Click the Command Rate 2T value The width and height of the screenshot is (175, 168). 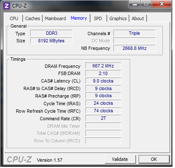pos(103,118)
